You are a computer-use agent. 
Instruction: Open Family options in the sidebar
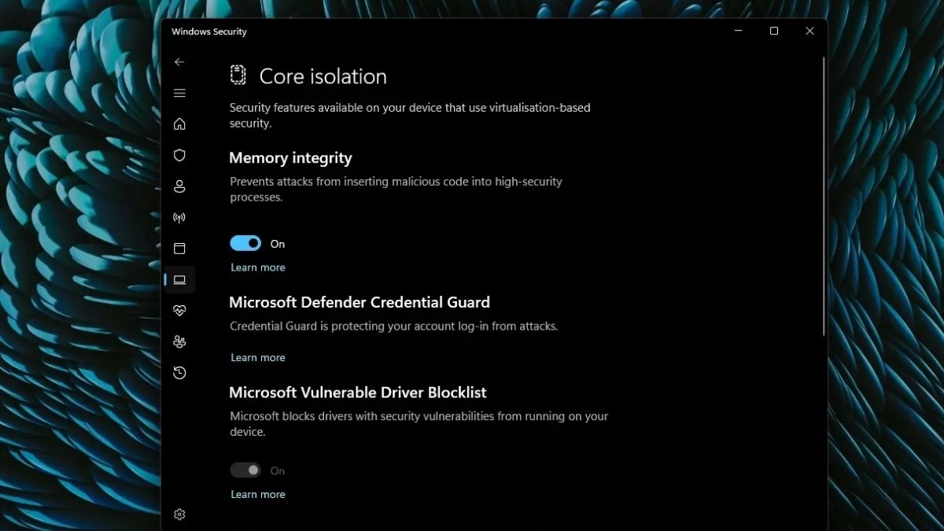[179, 341]
